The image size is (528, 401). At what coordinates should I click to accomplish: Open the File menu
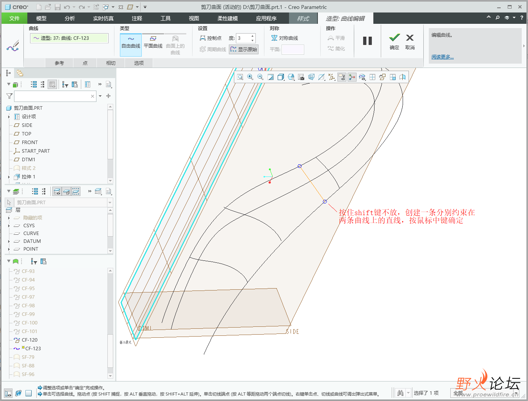(x=14, y=18)
